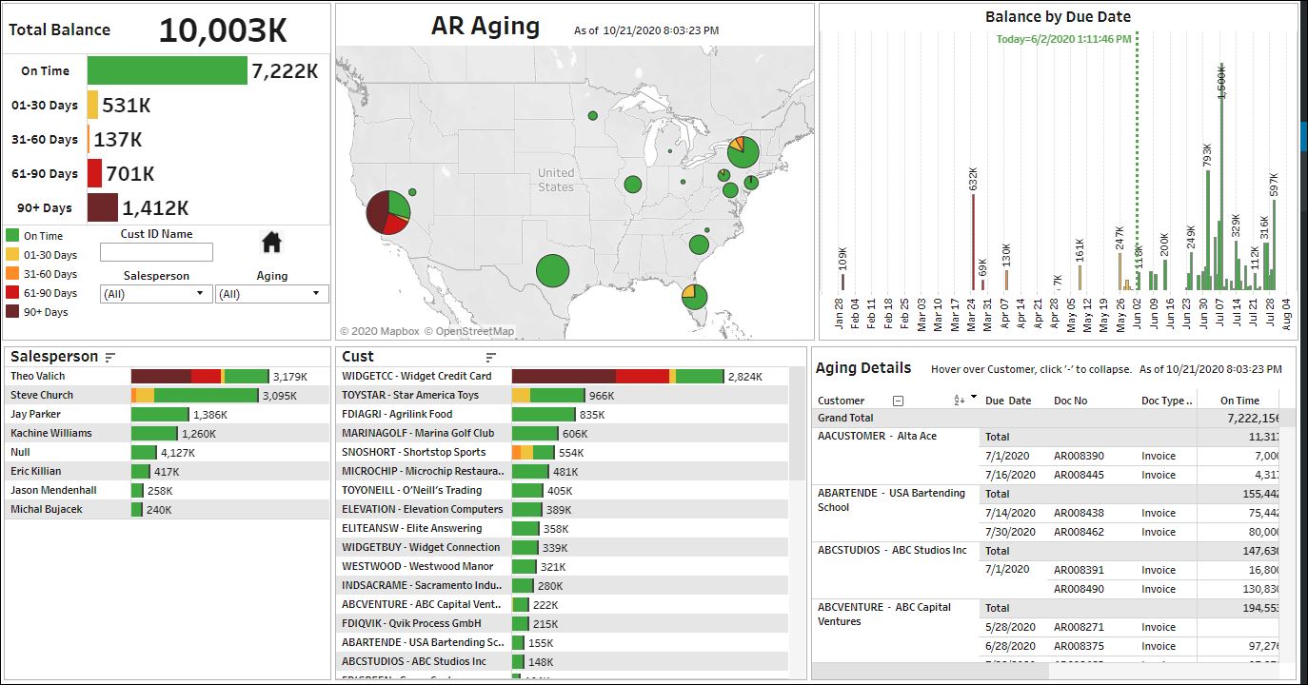Click the Due Date column header

click(1008, 401)
